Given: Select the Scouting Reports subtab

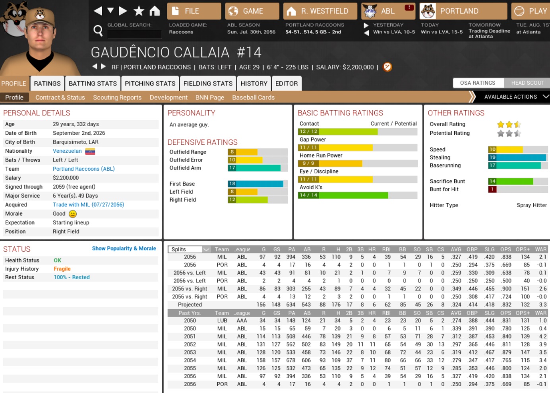Looking at the screenshot, I should (117, 97).
